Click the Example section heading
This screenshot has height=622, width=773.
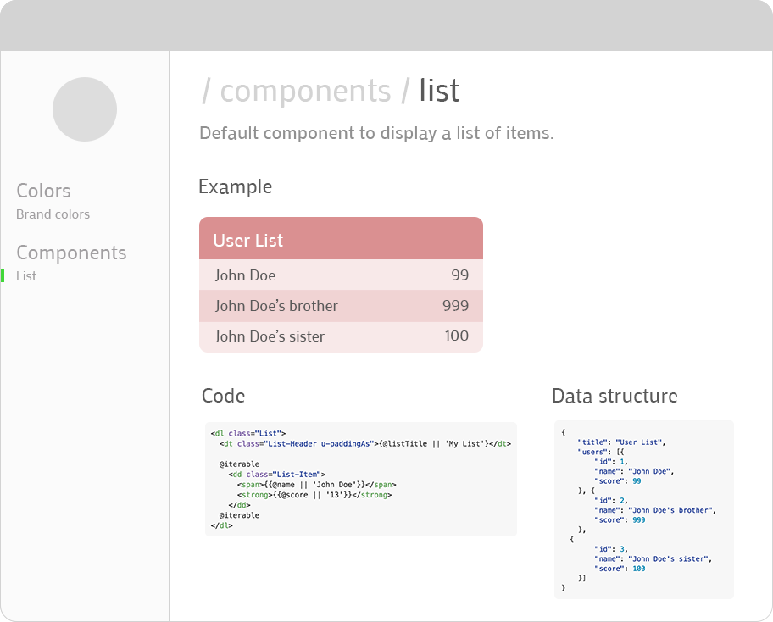tap(235, 186)
